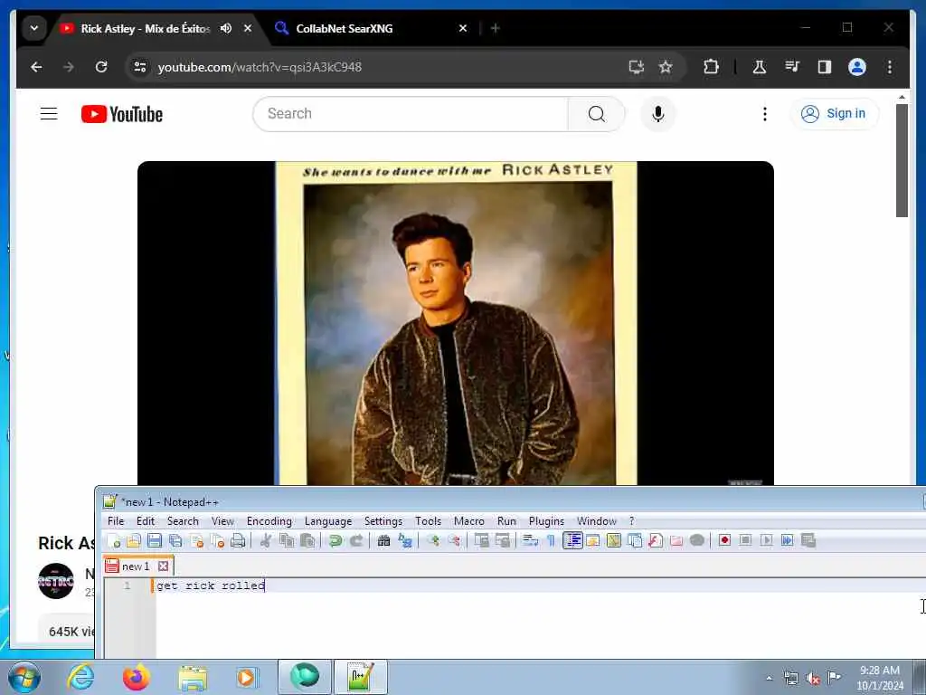This screenshot has width=926, height=695.
Task: Click the Paste icon in Notepad++ toolbar
Action: [x=307, y=540]
